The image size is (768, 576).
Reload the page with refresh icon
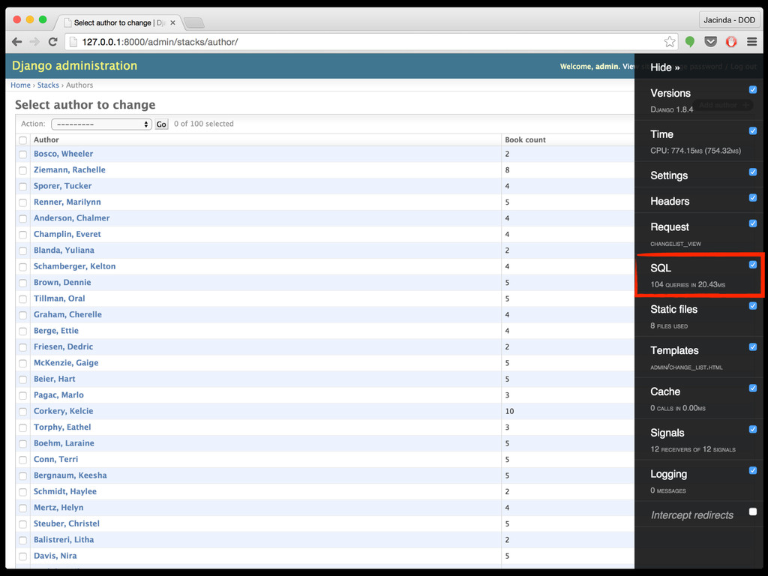53,42
